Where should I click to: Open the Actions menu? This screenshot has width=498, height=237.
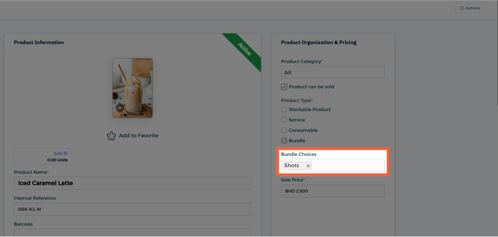click(470, 8)
